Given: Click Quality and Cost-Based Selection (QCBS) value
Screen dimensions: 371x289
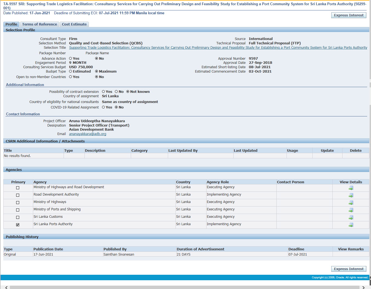Looking at the screenshot, I should [x=106, y=43].
